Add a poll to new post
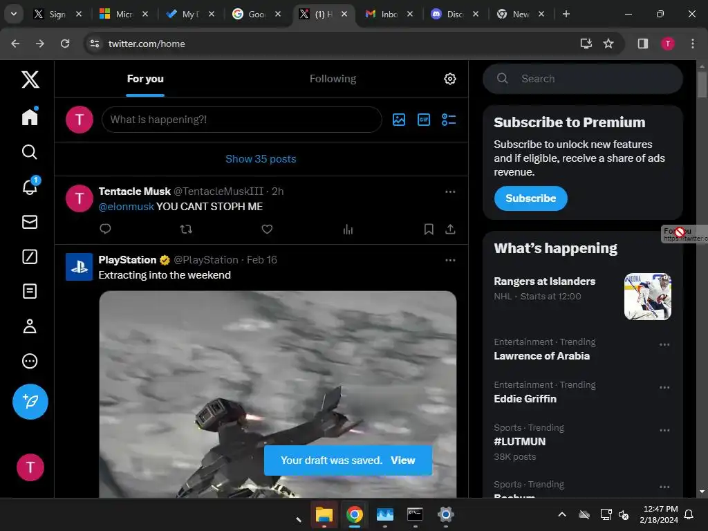 tap(448, 120)
